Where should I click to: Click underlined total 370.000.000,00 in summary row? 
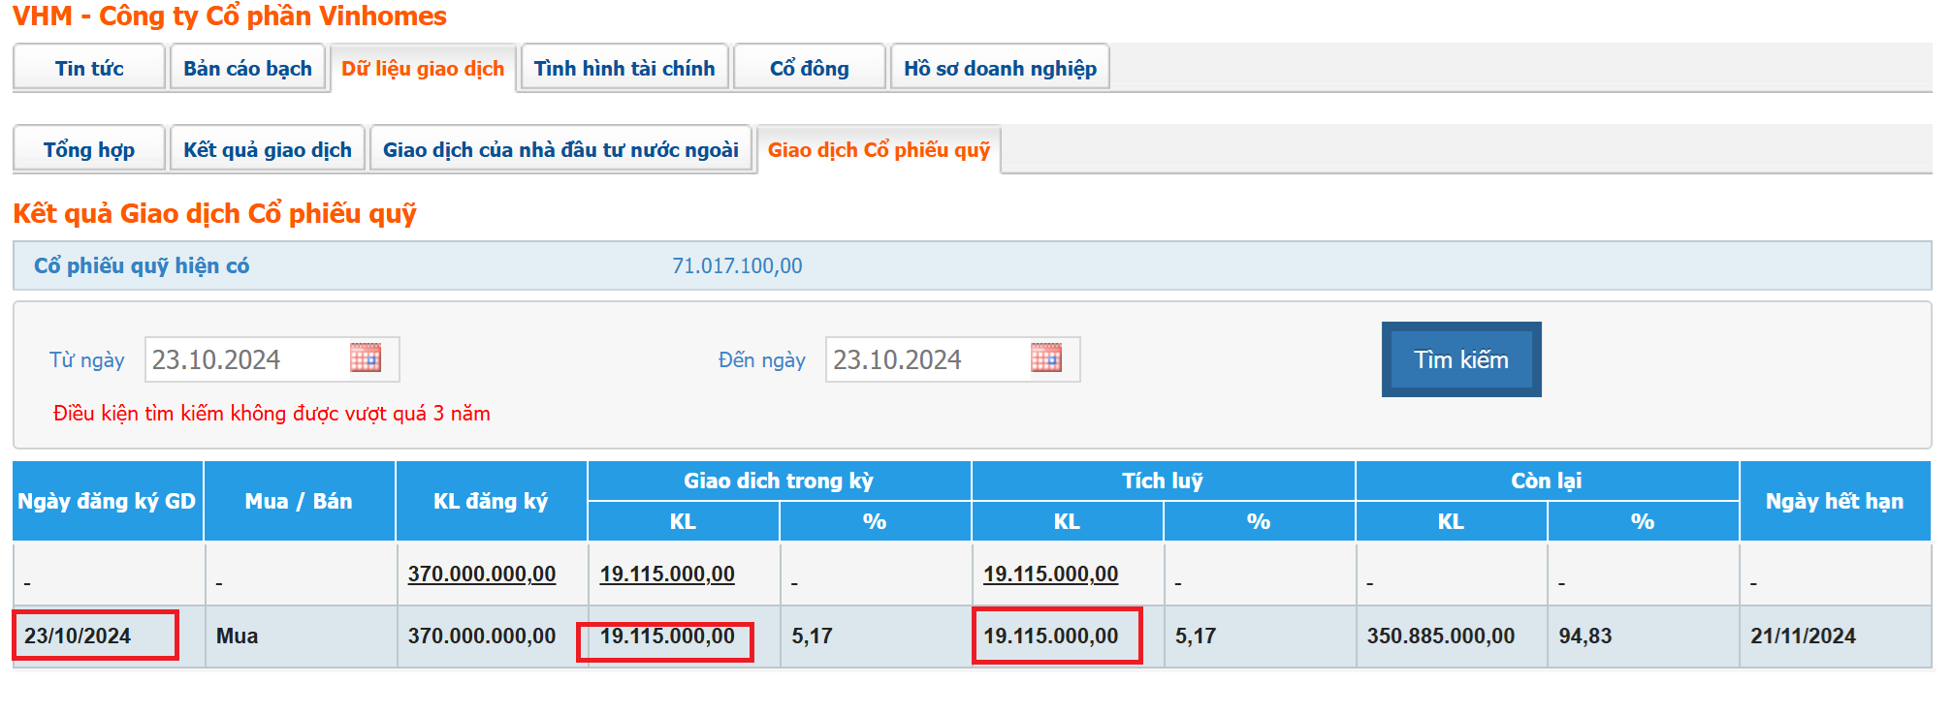pos(482,574)
